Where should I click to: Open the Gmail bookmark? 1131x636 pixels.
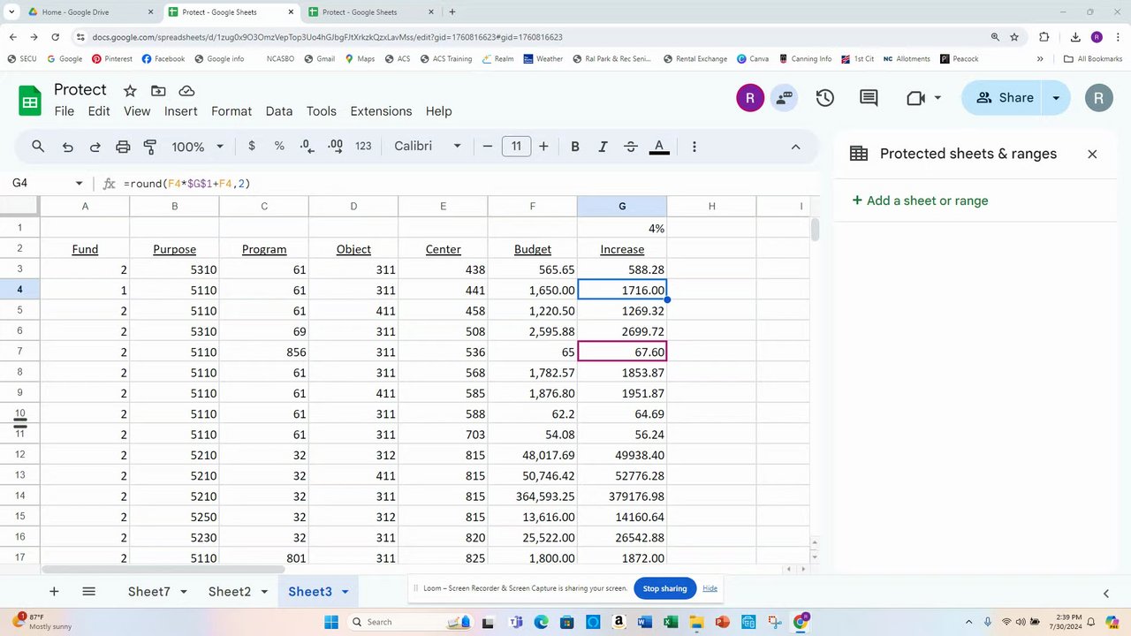(319, 59)
